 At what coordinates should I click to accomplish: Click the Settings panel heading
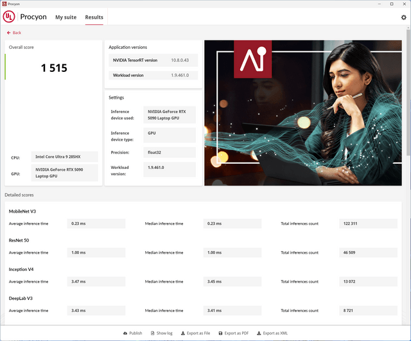pyautogui.click(x=116, y=98)
